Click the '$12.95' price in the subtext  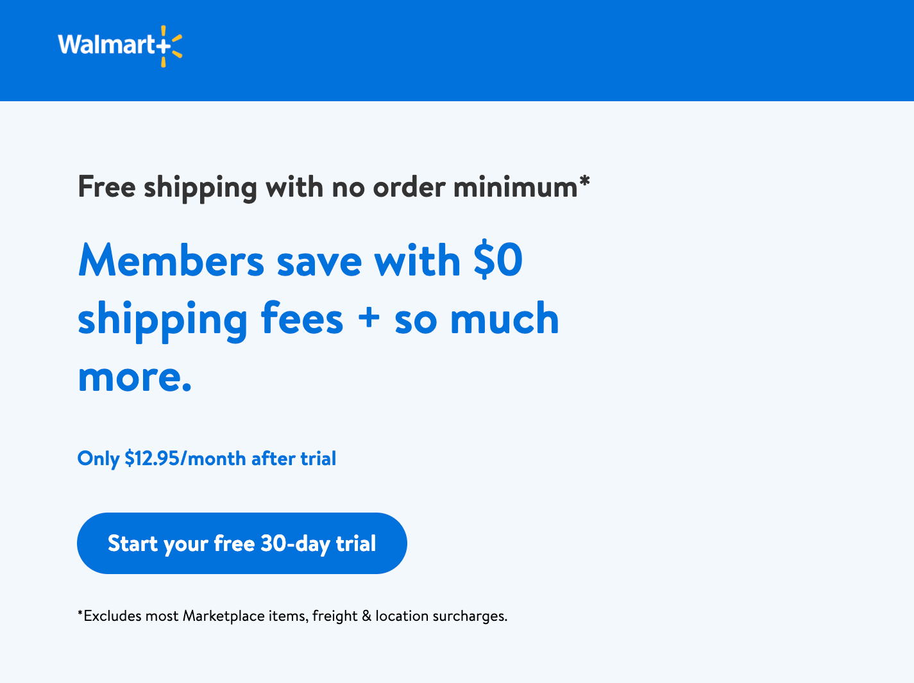pos(152,459)
